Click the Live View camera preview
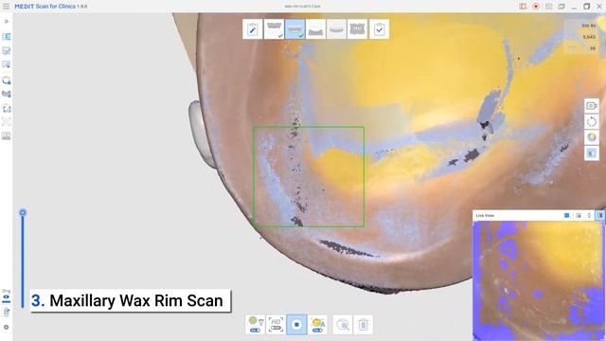Viewport: 606px width, 341px height. click(538, 280)
